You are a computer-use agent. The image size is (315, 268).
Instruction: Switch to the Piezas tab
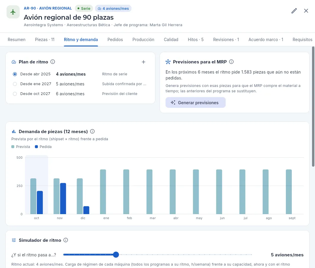coord(45,40)
